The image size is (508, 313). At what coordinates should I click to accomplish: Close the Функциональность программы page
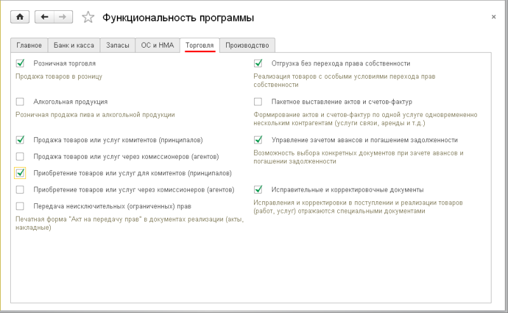pyautogui.click(x=493, y=17)
